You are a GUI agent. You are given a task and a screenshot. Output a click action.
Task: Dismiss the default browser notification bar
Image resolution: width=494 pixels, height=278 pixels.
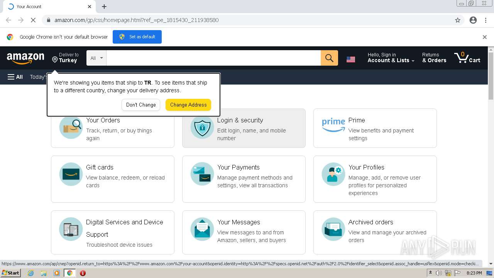coord(485,37)
